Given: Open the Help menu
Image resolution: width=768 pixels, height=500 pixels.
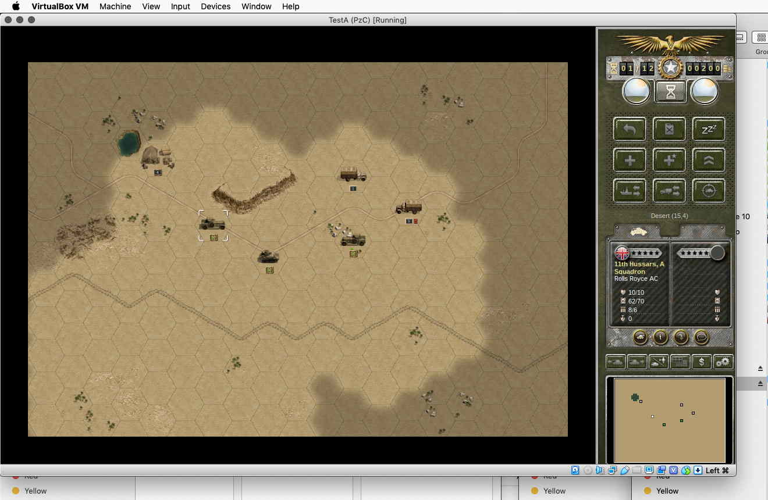Looking at the screenshot, I should [x=291, y=6].
